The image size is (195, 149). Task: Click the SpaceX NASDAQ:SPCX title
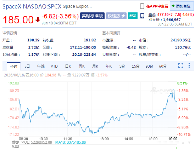click(x=32, y=6)
